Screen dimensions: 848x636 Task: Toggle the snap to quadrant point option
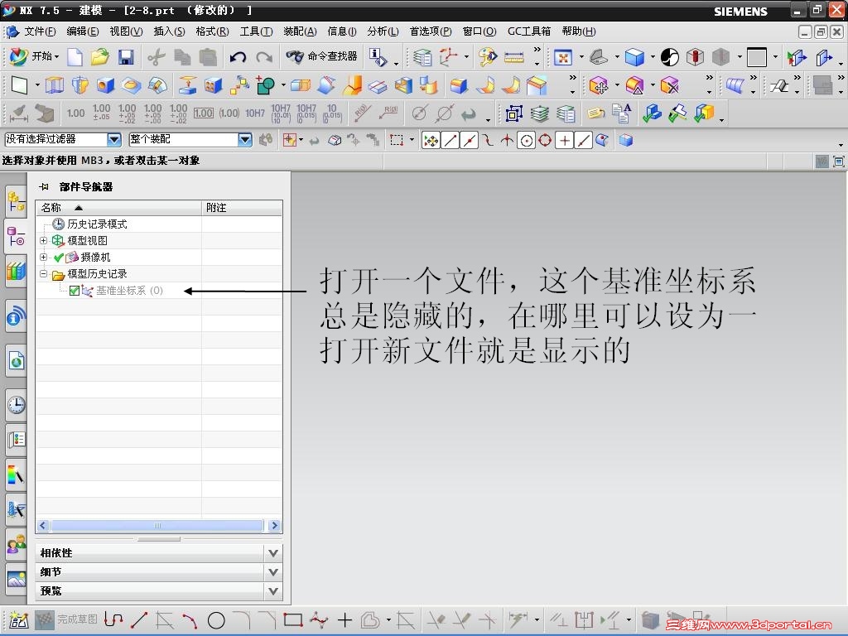[545, 141]
